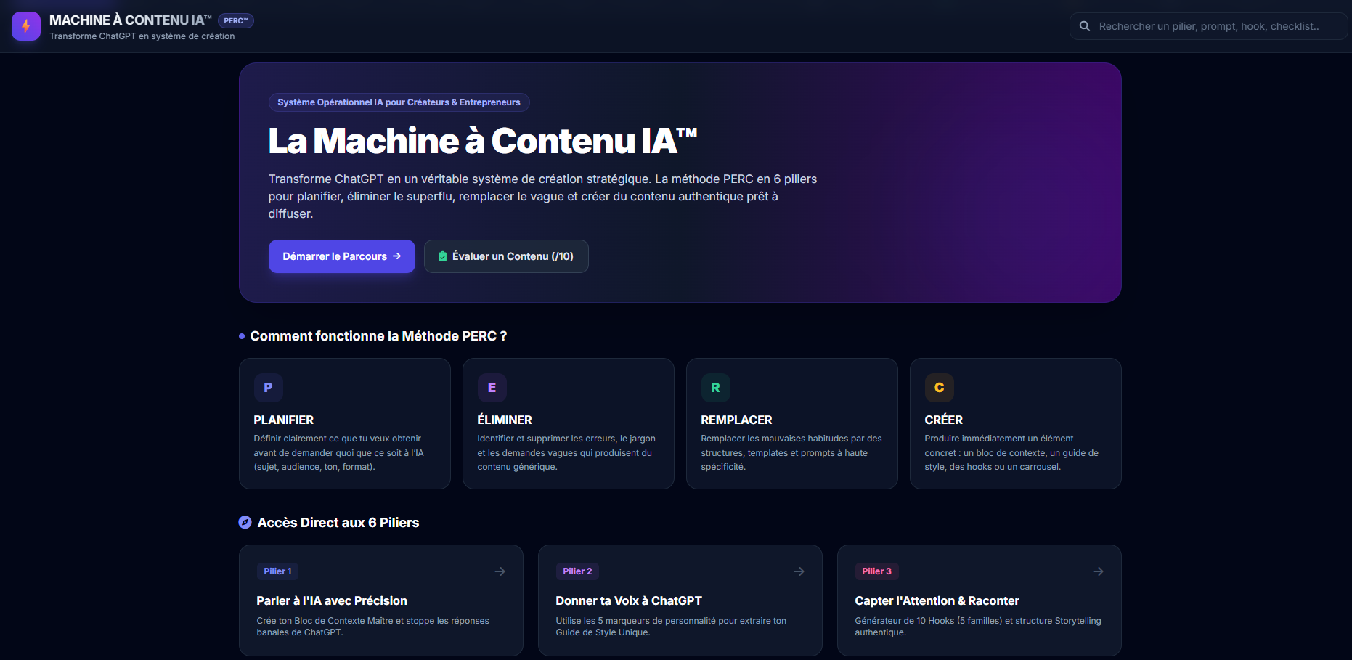The width and height of the screenshot is (1352, 660).
Task: Click the R letter icon for Remplacer
Action: (x=715, y=388)
